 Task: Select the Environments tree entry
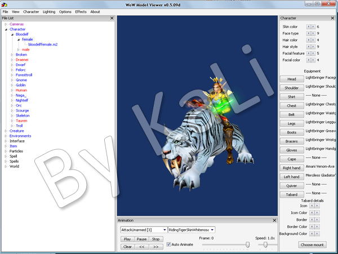(x=20, y=136)
